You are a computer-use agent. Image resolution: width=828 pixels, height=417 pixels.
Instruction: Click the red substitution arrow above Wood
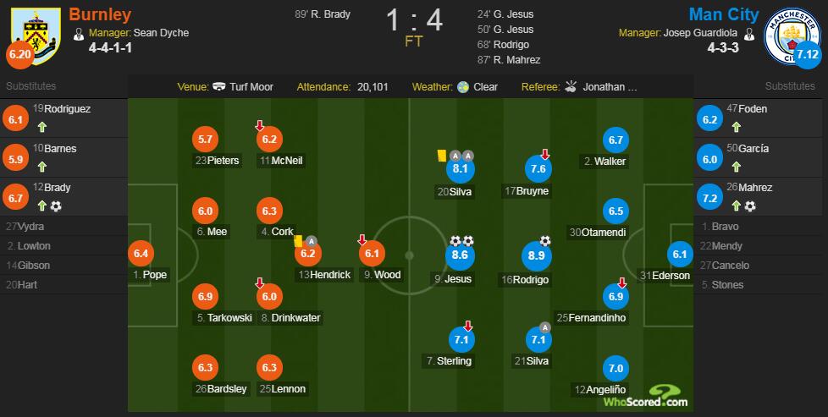tap(362, 240)
